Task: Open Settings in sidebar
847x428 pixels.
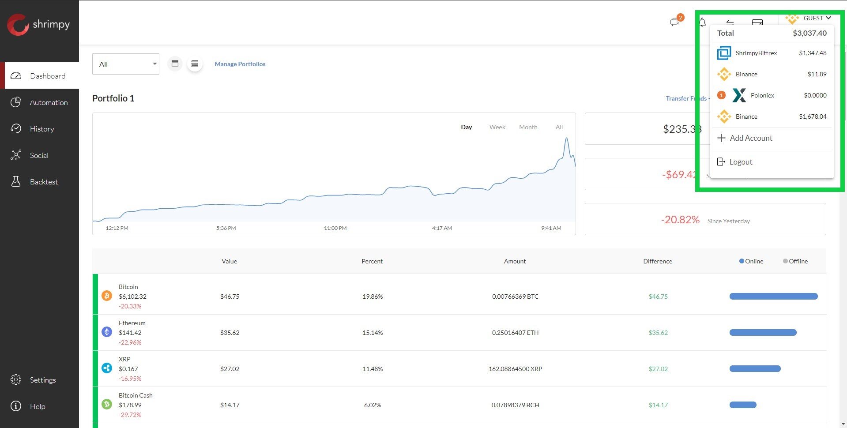Action: coord(40,380)
